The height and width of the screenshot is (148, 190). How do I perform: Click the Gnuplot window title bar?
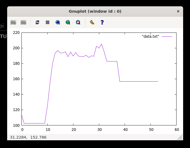pos(95,11)
